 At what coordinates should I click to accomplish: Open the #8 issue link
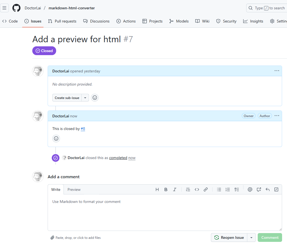(83, 129)
